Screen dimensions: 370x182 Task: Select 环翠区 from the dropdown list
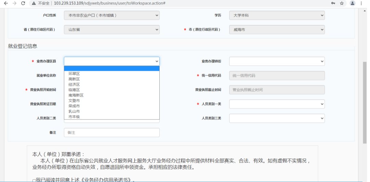tap(74, 74)
